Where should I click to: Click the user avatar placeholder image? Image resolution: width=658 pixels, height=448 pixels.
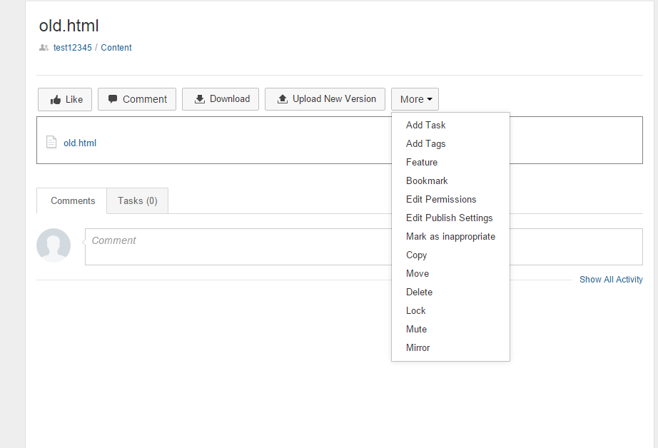54,245
